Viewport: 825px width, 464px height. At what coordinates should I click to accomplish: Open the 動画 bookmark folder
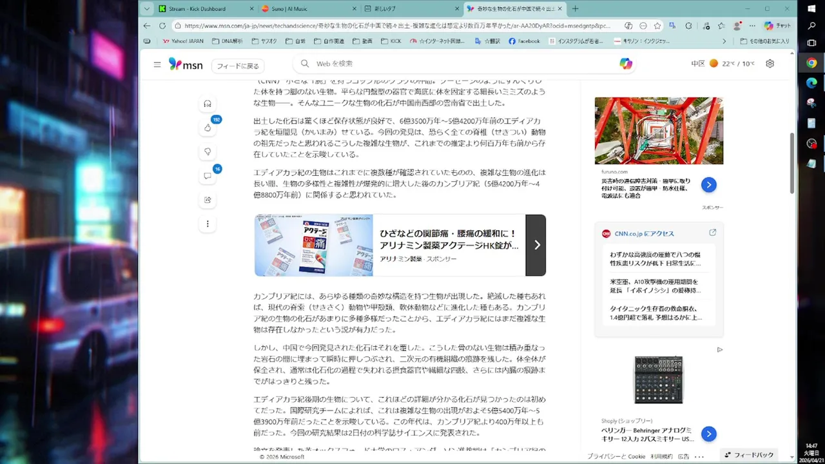click(362, 41)
